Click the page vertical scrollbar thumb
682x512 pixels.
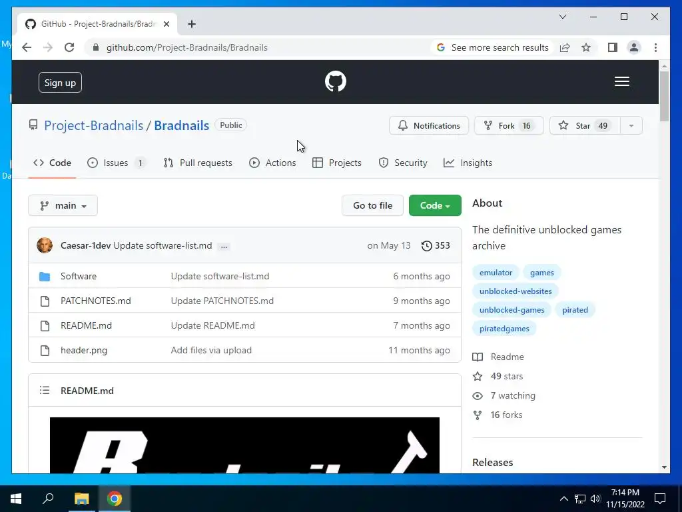click(x=664, y=96)
